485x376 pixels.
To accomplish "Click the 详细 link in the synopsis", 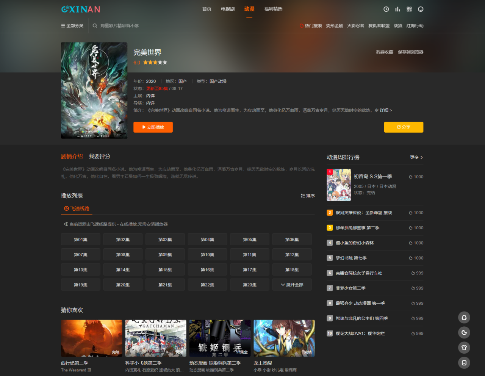I will [384, 110].
